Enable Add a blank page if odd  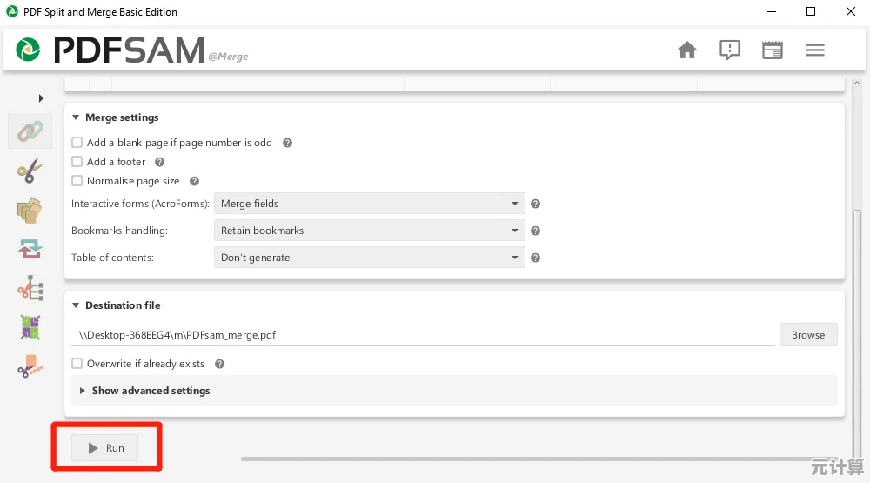click(77, 143)
